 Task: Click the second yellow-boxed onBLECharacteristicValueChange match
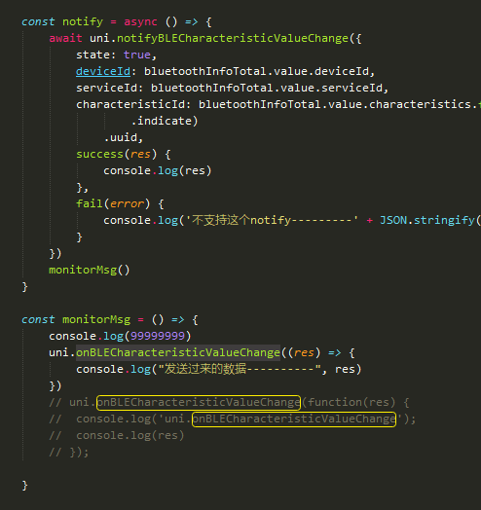tap(294, 419)
